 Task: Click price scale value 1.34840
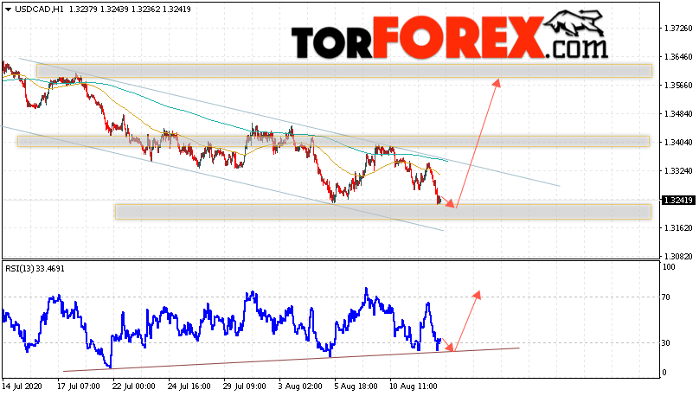tap(678, 113)
